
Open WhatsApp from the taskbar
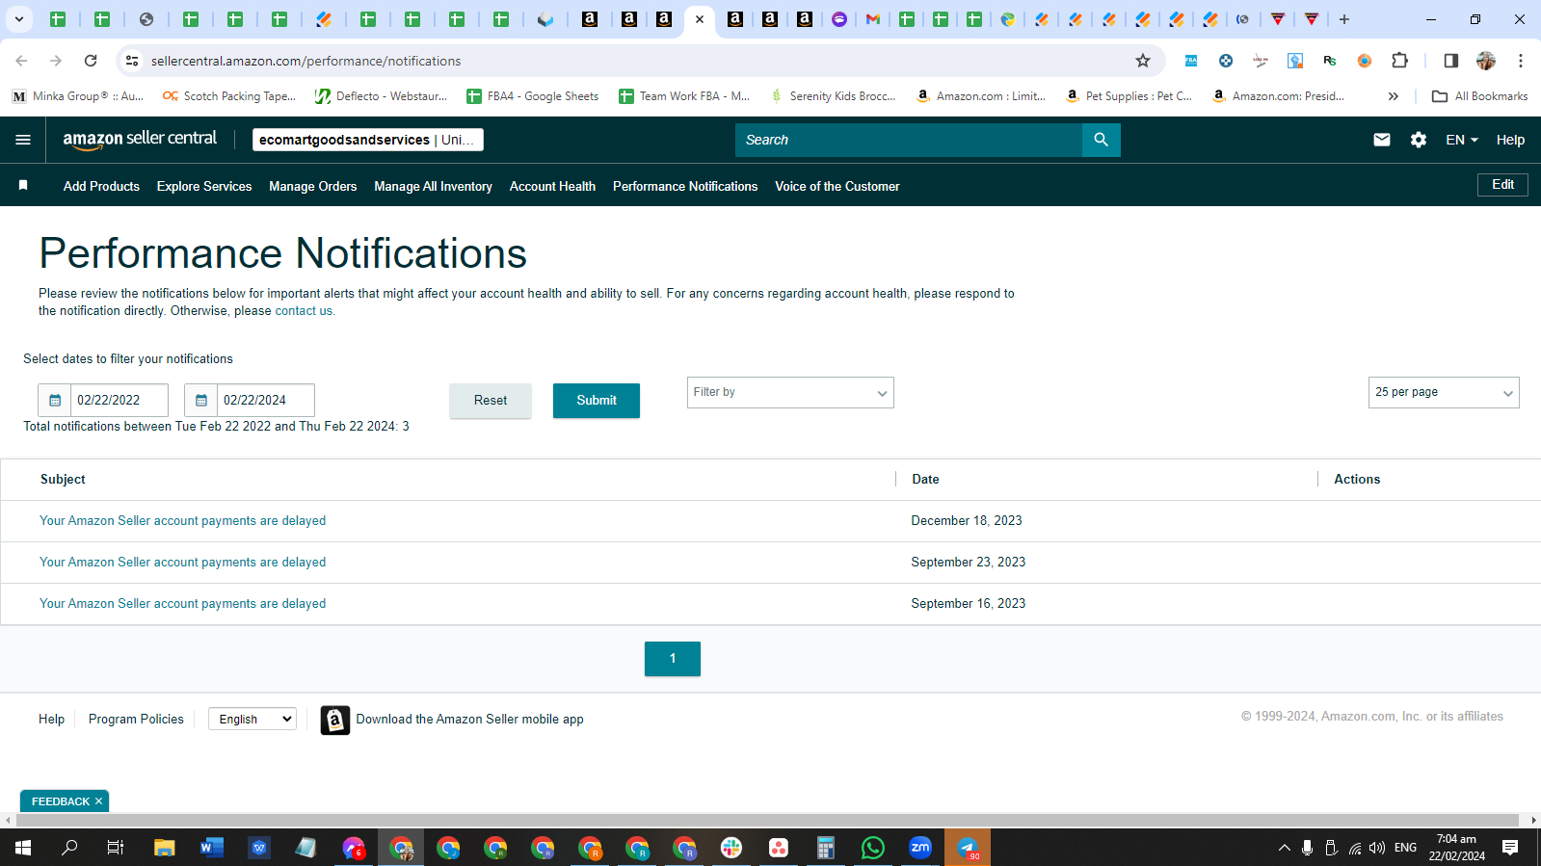coord(873,848)
